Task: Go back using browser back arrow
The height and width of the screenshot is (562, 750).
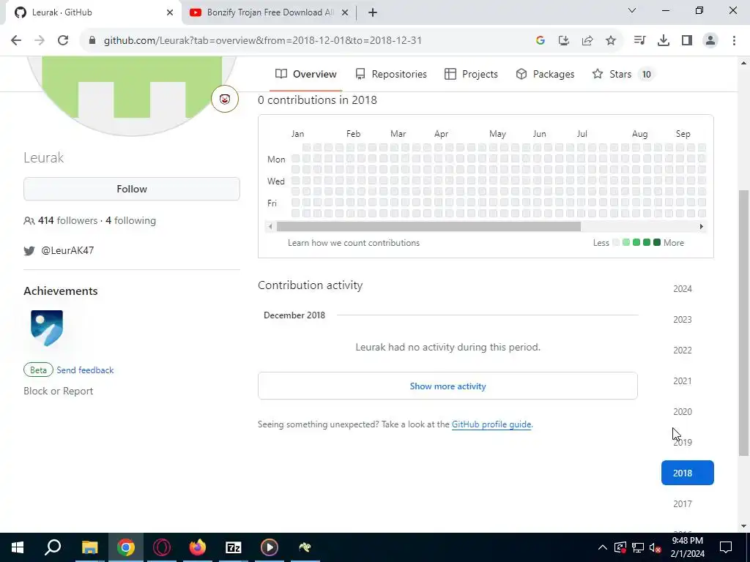Action: tap(16, 41)
